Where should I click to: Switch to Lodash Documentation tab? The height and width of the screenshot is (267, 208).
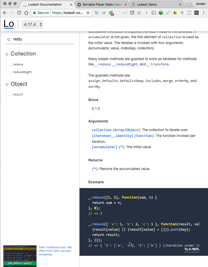(45, 5)
